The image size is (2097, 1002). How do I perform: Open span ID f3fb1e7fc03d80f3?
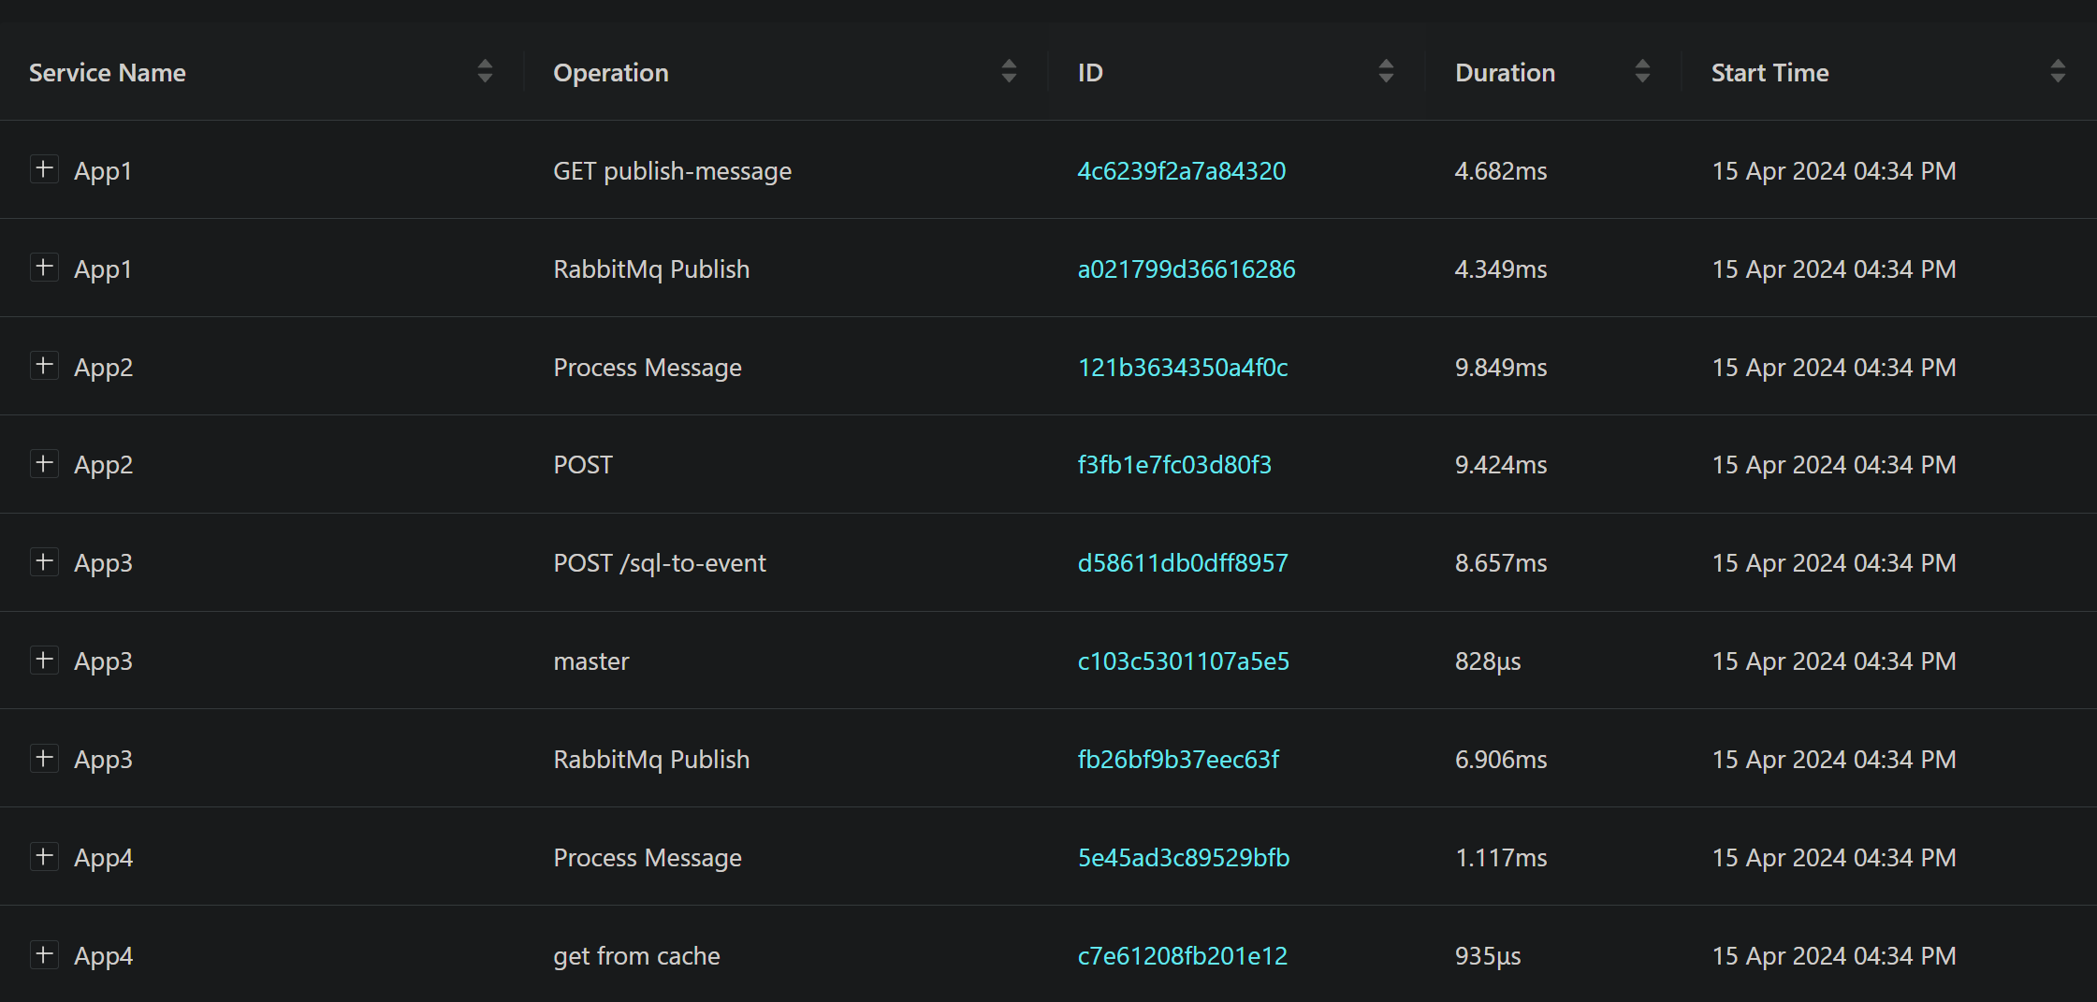[1174, 465]
